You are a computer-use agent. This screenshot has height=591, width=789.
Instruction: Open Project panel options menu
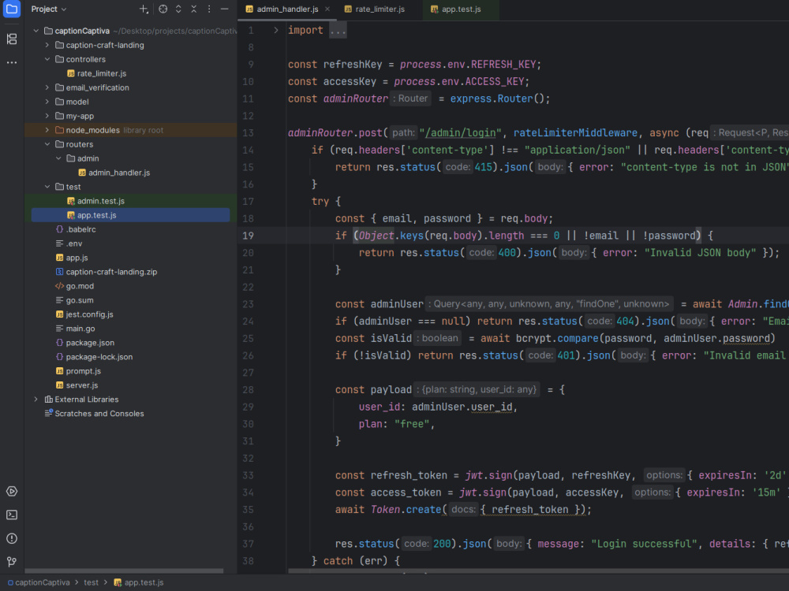click(209, 9)
